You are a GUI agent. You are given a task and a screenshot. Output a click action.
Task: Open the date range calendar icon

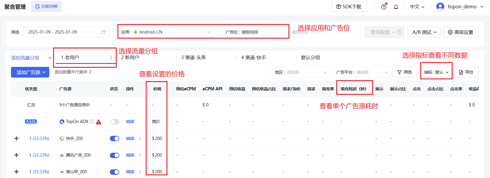coord(103,32)
